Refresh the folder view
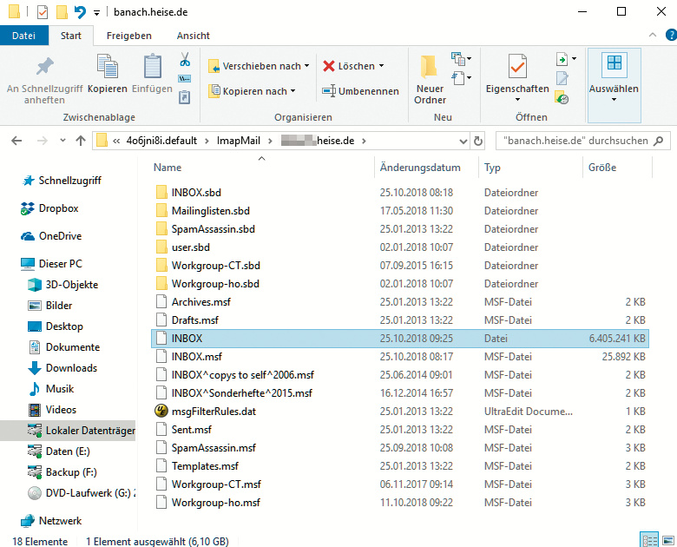 (478, 141)
